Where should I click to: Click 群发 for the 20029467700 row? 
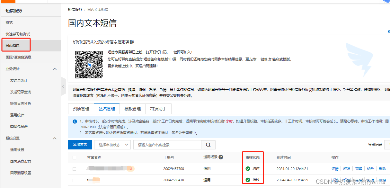(347, 169)
